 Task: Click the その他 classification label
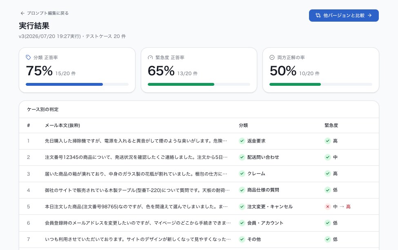[x=254, y=239]
